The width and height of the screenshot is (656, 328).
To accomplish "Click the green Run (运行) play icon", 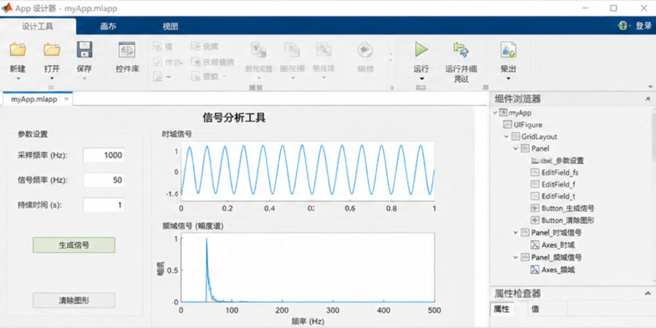I will pyautogui.click(x=421, y=50).
